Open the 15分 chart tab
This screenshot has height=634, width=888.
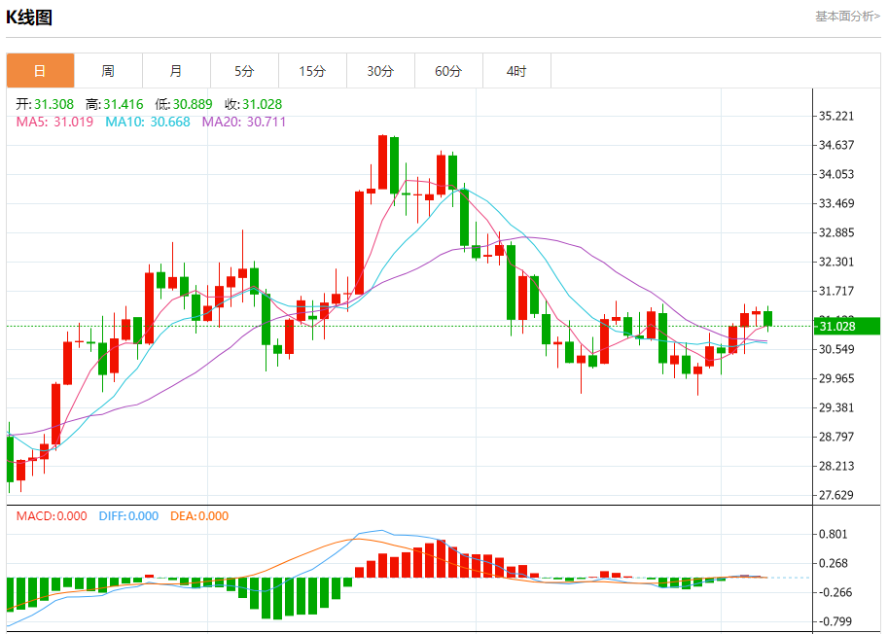click(312, 71)
